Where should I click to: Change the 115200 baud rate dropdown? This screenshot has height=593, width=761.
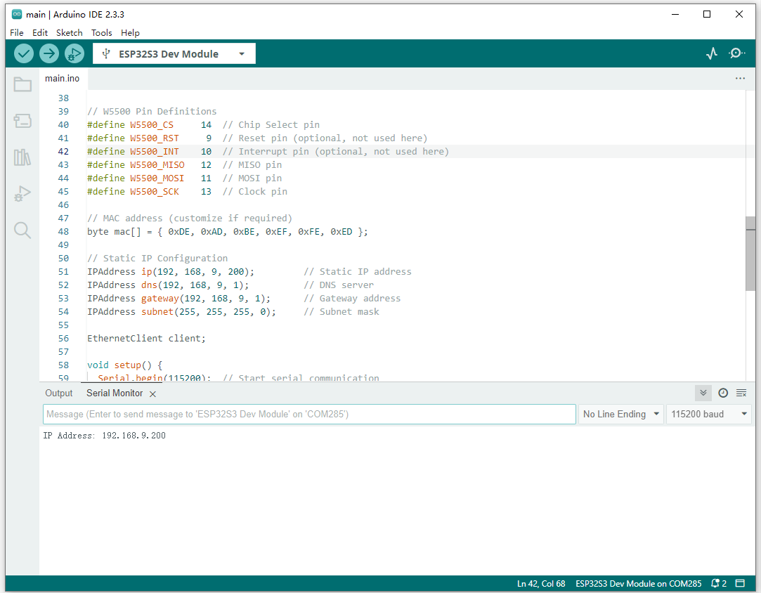coord(709,414)
